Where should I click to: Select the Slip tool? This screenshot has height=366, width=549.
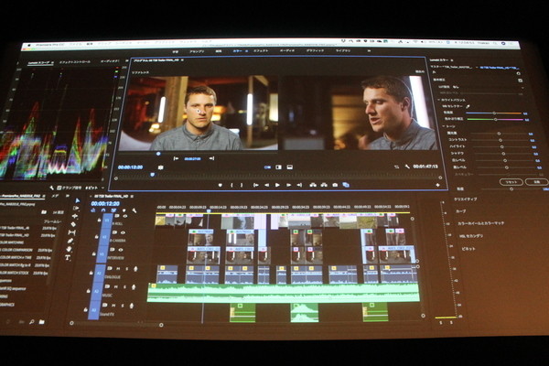pyautogui.click(x=71, y=232)
